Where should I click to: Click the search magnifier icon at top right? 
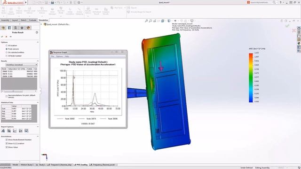pos(274,2)
